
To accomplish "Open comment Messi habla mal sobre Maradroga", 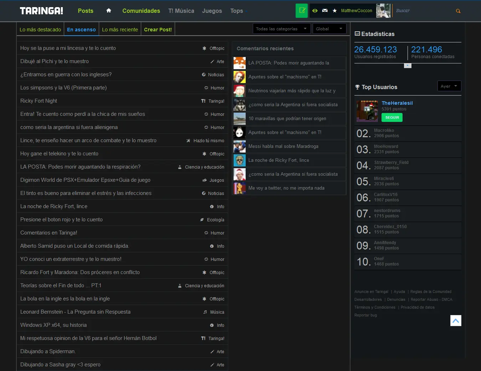I will pyautogui.click(x=283, y=146).
